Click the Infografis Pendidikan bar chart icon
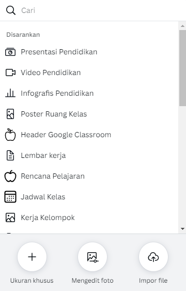 (x=10, y=93)
